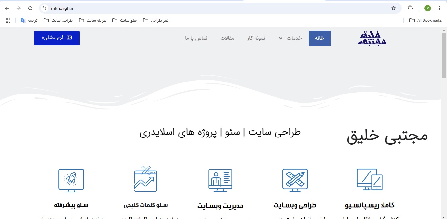Click the طراحی وبسایت pencil-ruler design icon
Screen dimensions: 447x219
click(x=295, y=180)
